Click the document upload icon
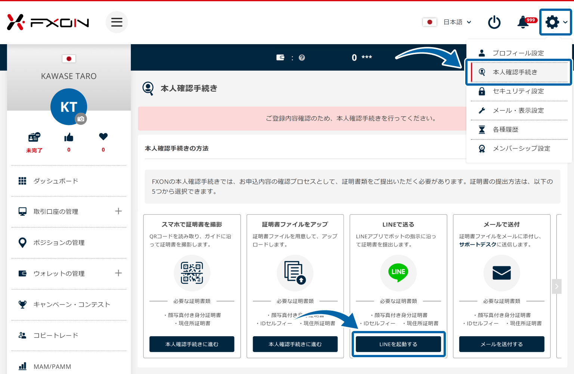 click(295, 273)
